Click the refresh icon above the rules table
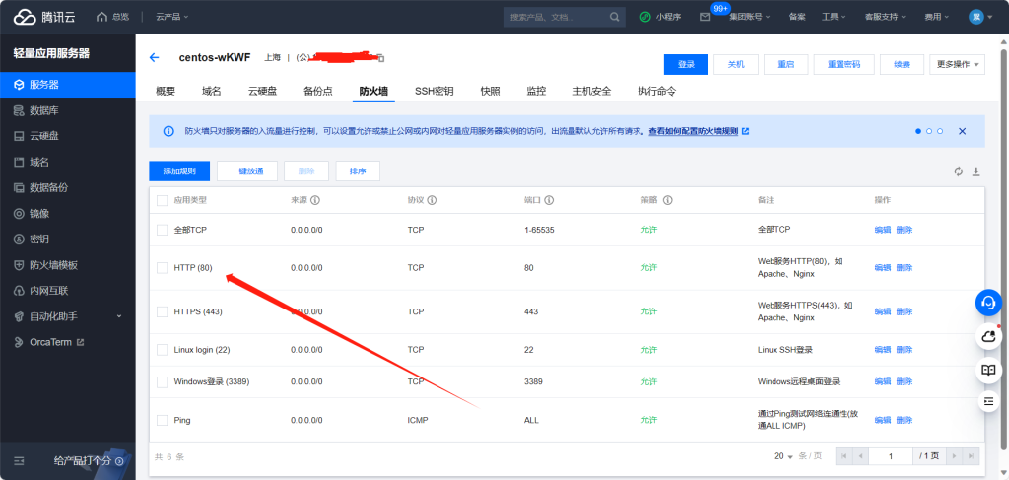The height and width of the screenshot is (480, 1009). pos(958,171)
